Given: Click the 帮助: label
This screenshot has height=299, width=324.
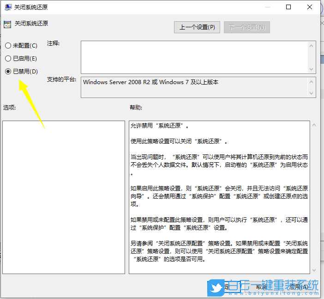Looking at the screenshot, I should tap(136, 107).
